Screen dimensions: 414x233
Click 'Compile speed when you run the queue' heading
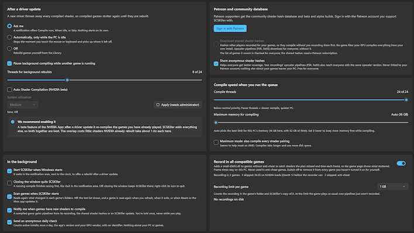point(246,85)
